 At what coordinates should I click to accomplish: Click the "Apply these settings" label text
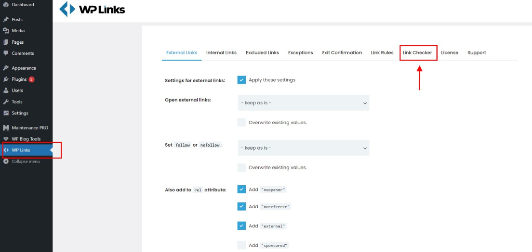(x=272, y=80)
